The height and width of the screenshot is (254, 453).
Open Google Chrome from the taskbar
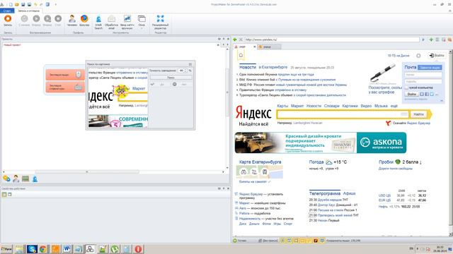tap(43, 249)
